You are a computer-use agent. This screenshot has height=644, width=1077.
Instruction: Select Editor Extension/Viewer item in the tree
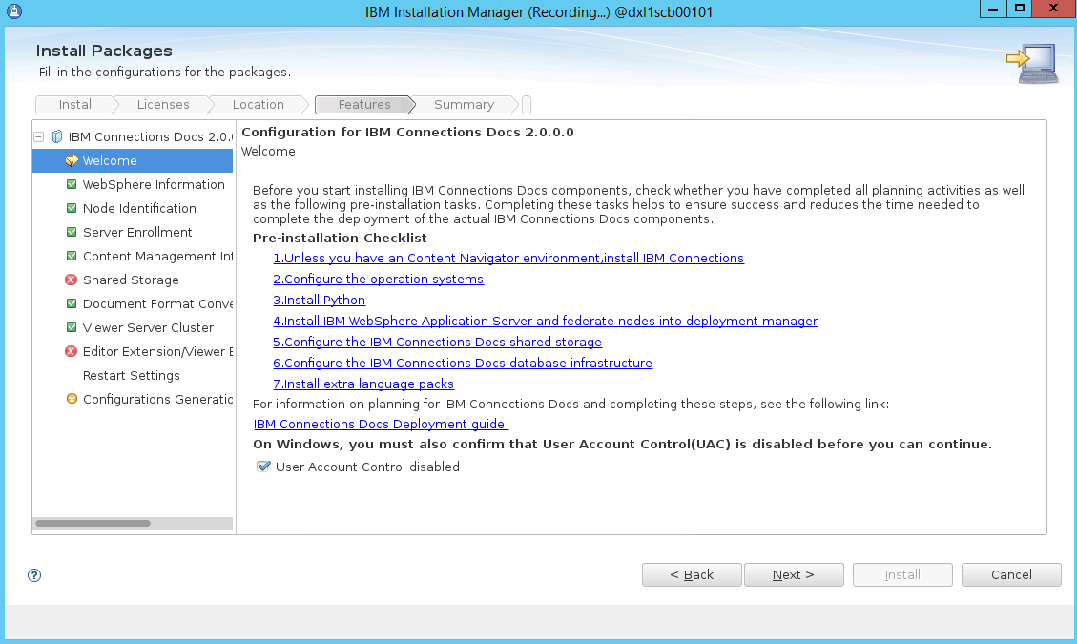click(158, 351)
